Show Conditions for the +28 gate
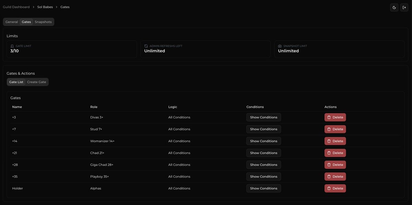Image resolution: width=412 pixels, height=205 pixels. [x=264, y=165]
